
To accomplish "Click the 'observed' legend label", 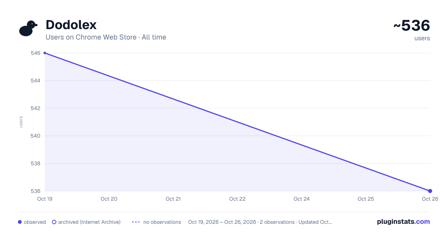I will [35, 222].
